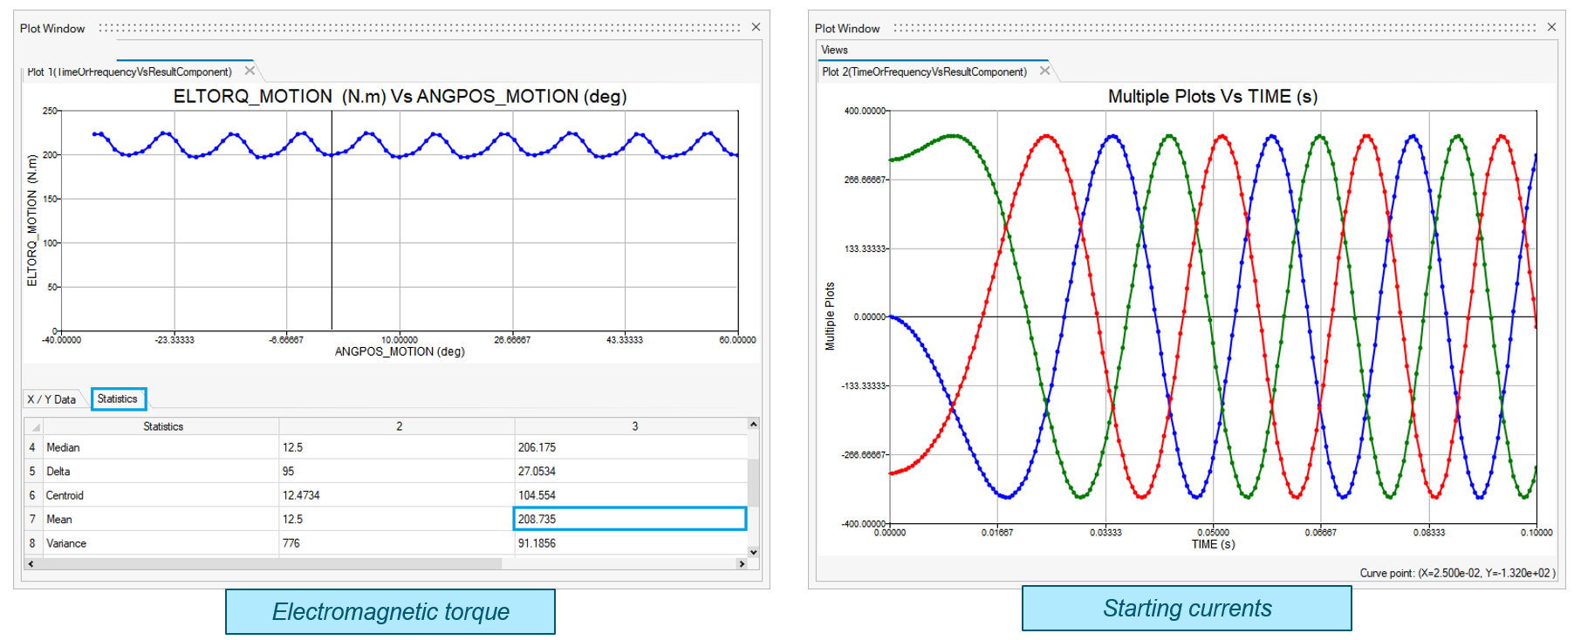Select the "Statistics" column header
1581x640 pixels.
tap(163, 426)
